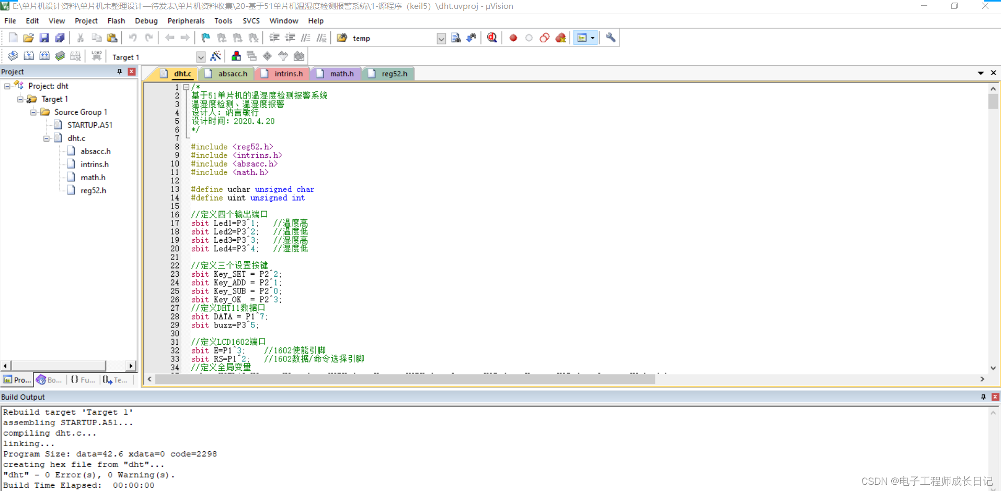1001x491 pixels.
Task: Collapse Project: dht tree node
Action: click(7, 86)
